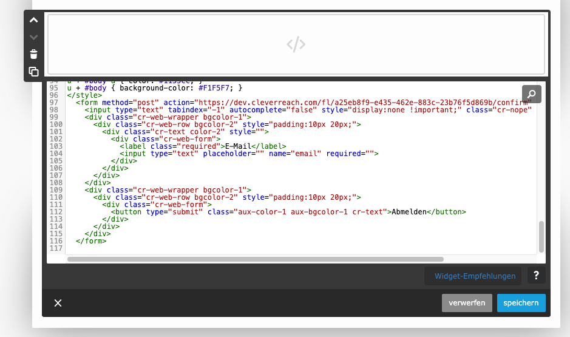Click the cr-web-wrapper div on line 99

[x=168, y=117]
